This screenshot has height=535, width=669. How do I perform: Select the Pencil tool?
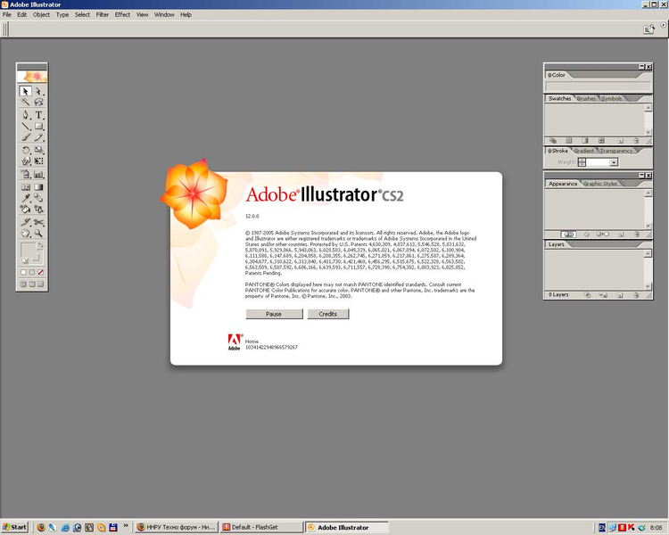point(38,137)
